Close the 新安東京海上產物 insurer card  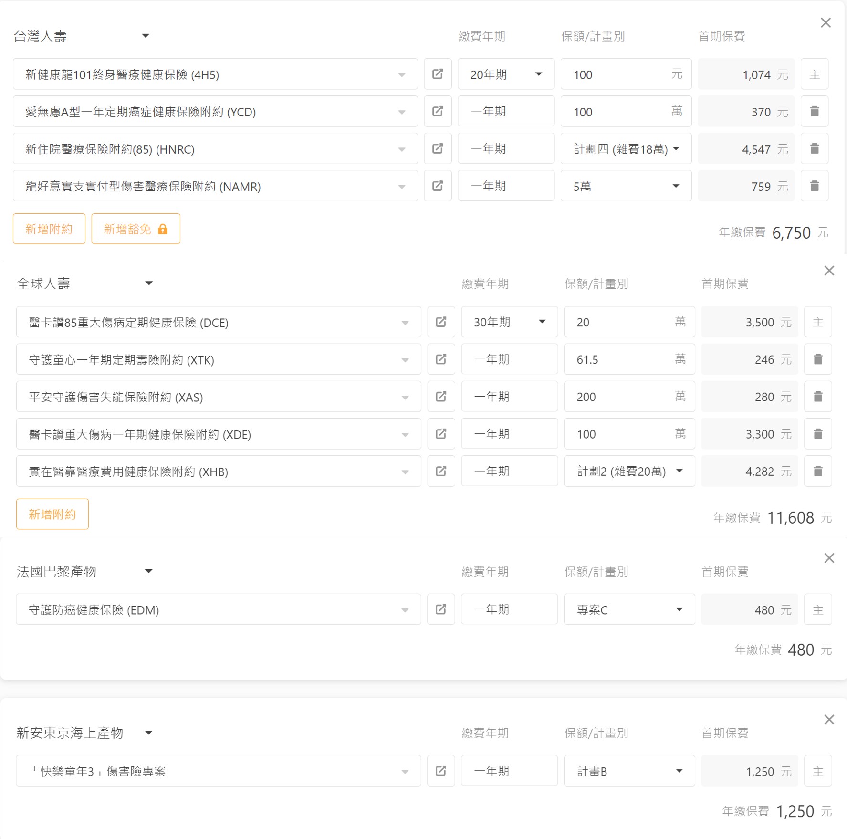tap(829, 719)
